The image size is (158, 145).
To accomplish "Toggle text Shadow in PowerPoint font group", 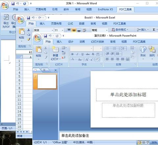I will click(93, 54).
